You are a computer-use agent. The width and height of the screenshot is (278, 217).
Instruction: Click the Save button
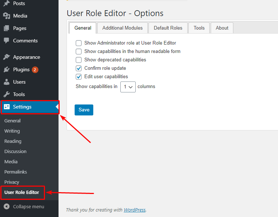(x=84, y=110)
